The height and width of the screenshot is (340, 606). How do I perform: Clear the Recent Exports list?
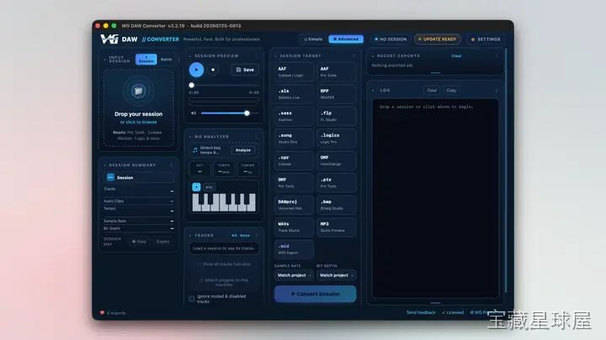tap(456, 56)
